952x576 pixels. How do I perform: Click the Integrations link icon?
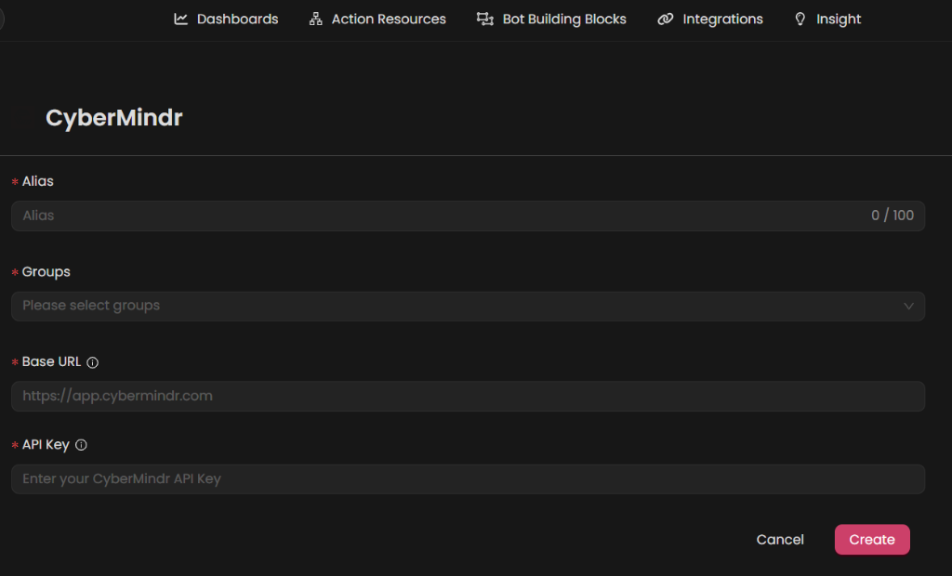666,19
